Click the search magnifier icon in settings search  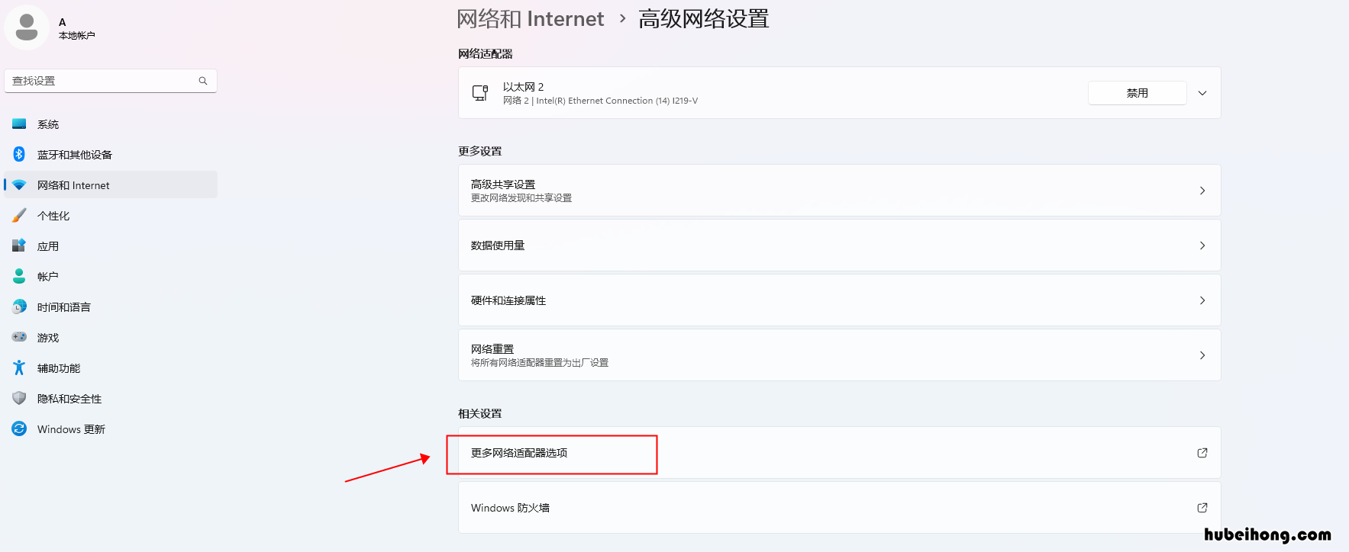coord(203,81)
